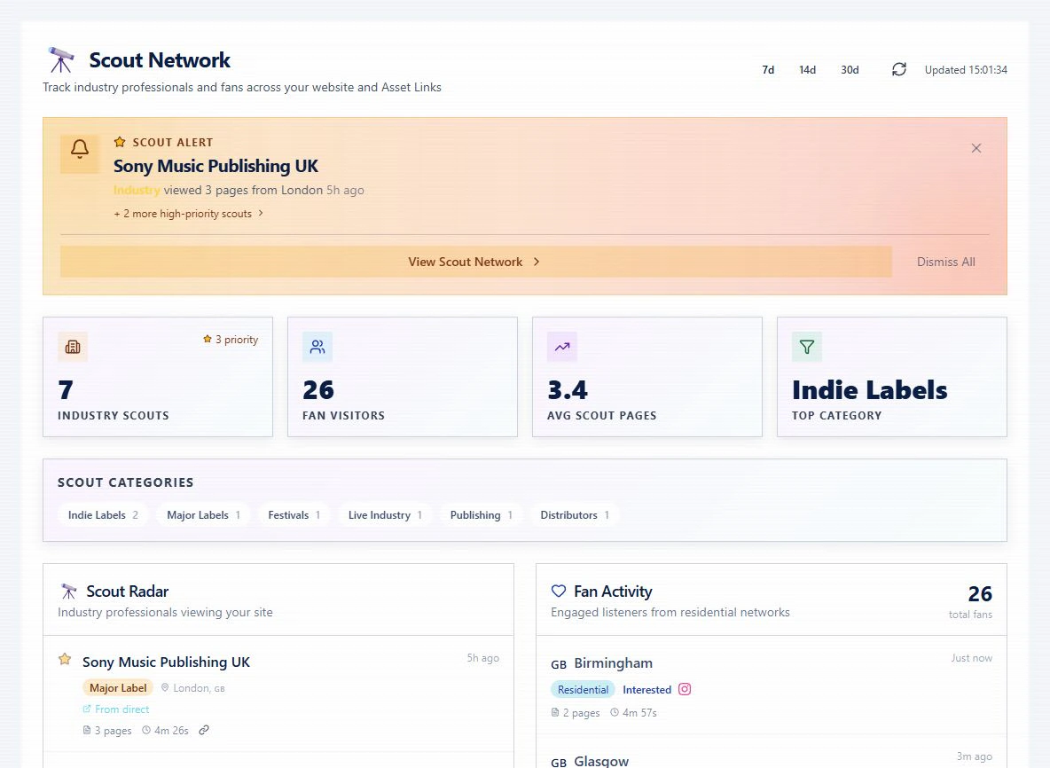This screenshot has width=1050, height=768.
Task: Click Sony Music Publishing UK alert headline
Action: pos(215,166)
